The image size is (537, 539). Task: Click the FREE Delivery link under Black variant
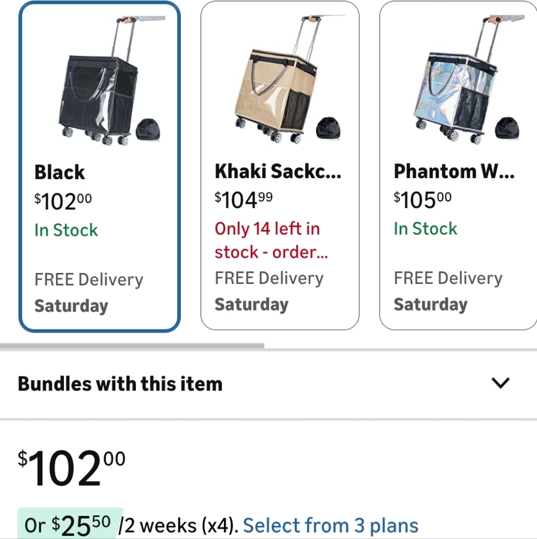[x=89, y=279]
